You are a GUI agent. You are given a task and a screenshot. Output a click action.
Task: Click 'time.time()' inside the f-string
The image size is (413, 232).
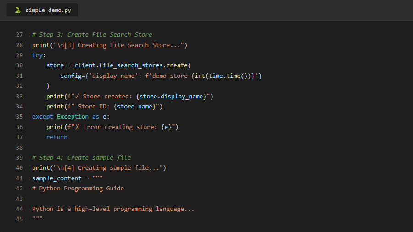(228, 76)
